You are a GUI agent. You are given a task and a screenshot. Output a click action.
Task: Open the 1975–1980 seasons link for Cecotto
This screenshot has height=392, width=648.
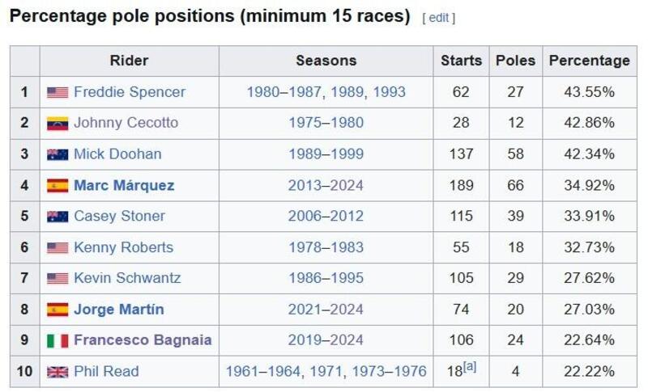pyautogui.click(x=326, y=123)
